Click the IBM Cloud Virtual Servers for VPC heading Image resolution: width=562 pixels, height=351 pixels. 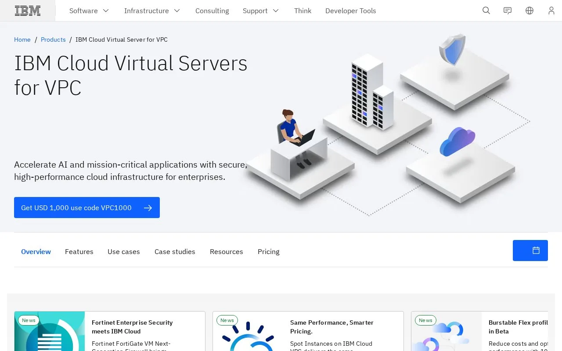pos(131,75)
